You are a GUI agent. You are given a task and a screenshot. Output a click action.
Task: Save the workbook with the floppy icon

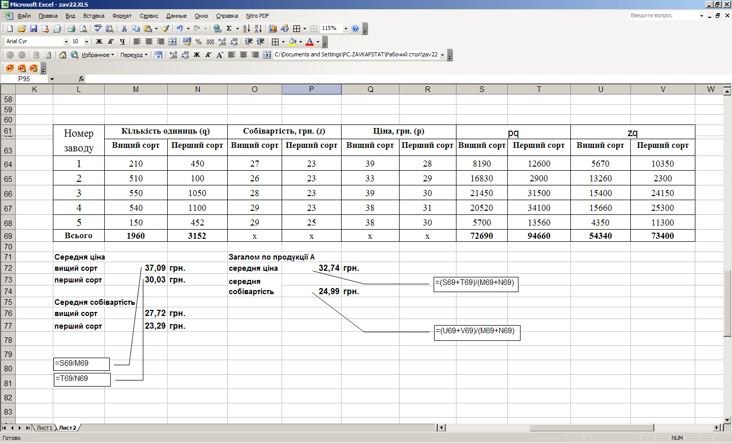pyautogui.click(x=34, y=28)
